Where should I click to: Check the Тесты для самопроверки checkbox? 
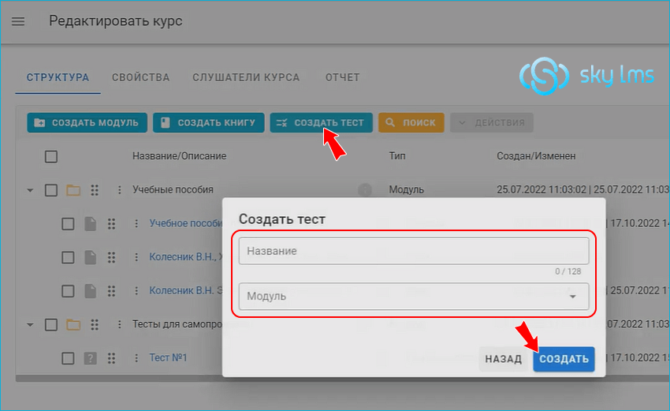[51, 324]
